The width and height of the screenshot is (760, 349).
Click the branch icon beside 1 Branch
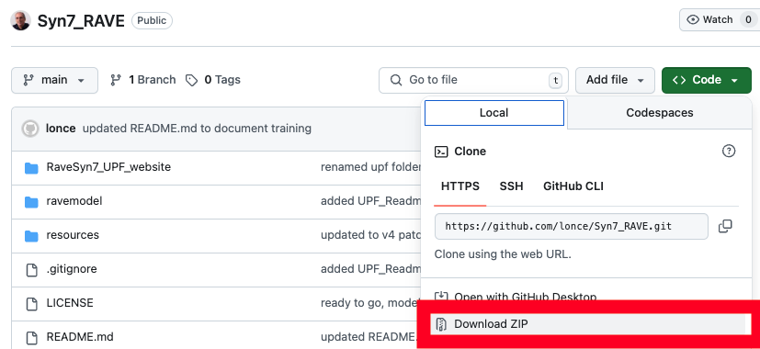pos(116,80)
